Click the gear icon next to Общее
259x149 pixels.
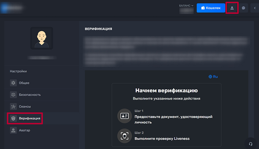(13, 83)
